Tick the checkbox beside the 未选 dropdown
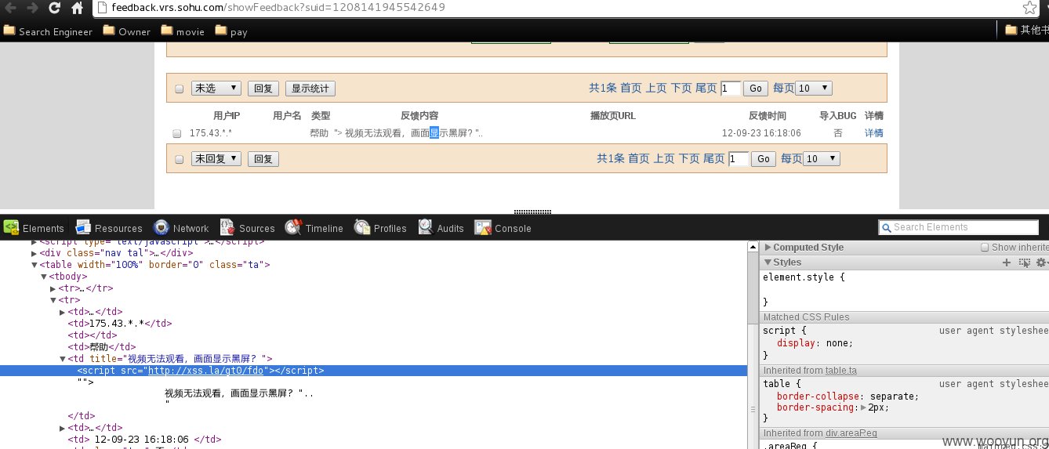Image resolution: width=1049 pixels, height=449 pixels. (179, 89)
